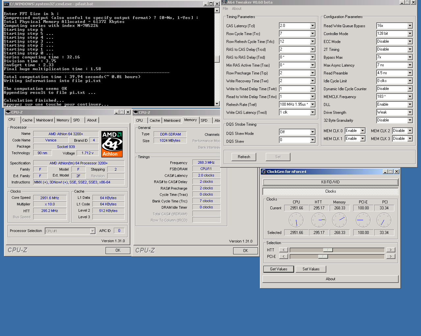
Task: Click the Memory clock dial in ClockGen
Action: coord(339,220)
